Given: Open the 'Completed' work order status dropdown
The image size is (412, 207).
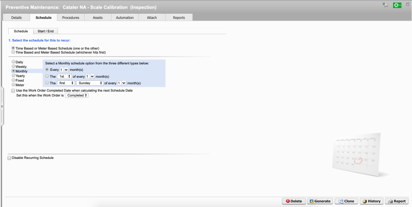Looking at the screenshot, I should (77, 95).
